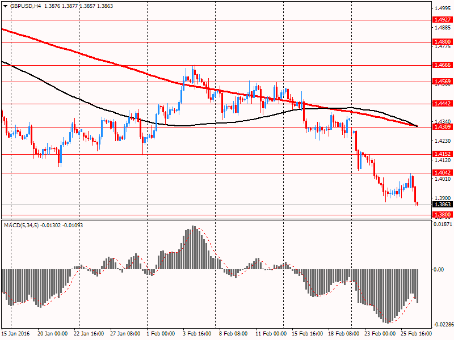Click the 1.4042 price level label
The image size is (454, 340).
[x=442, y=173]
